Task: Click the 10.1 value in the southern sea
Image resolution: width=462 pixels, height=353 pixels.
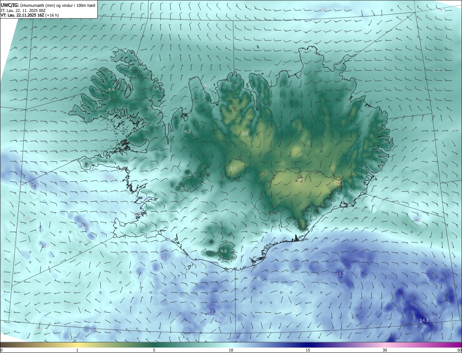Action: 295,310
